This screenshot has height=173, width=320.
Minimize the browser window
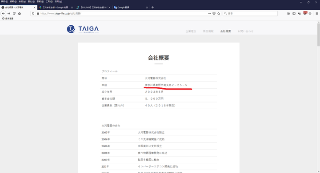pyautogui.click(x=300, y=2)
